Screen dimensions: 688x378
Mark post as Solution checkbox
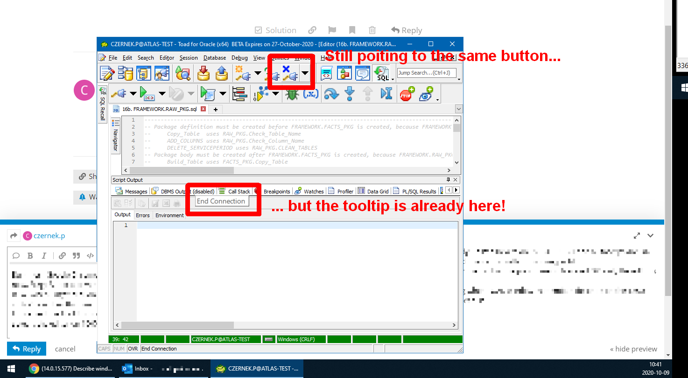click(275, 30)
